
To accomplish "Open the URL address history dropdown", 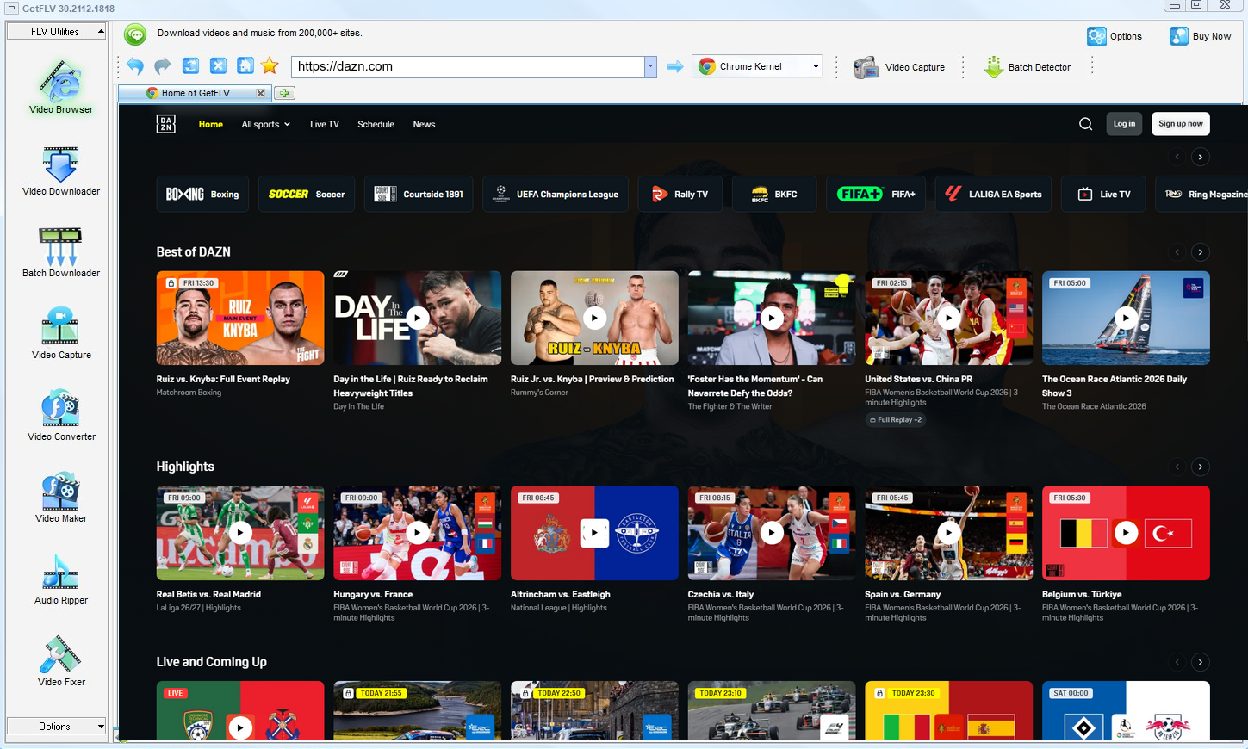I will tap(650, 66).
